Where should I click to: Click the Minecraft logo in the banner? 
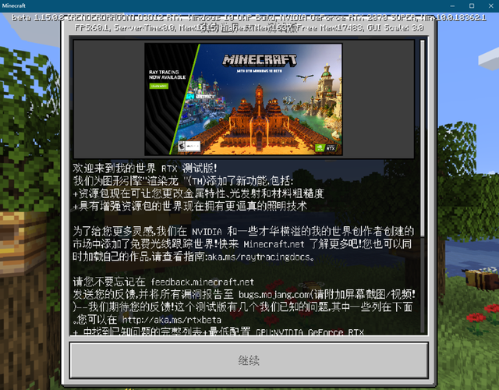click(260, 60)
